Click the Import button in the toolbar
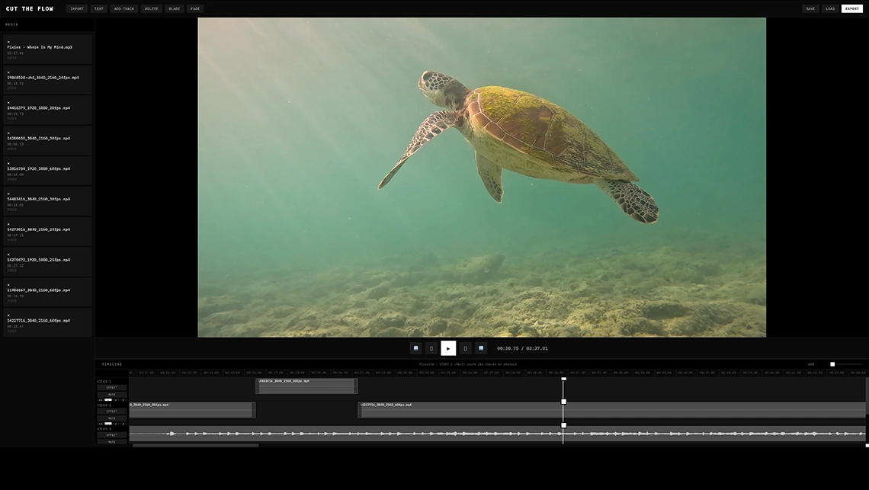This screenshot has height=490, width=869. [x=77, y=8]
